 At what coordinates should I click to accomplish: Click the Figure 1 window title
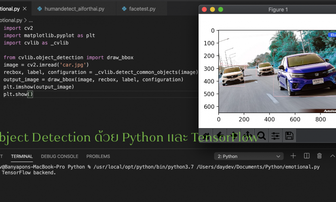278,9
